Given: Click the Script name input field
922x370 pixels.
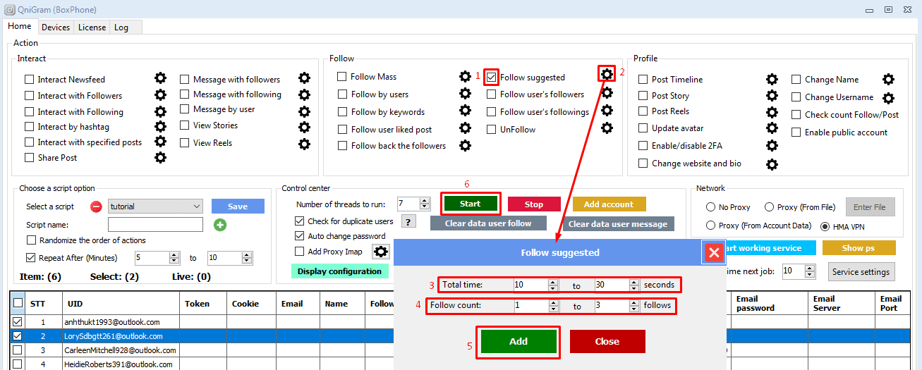Looking at the screenshot, I should pos(155,225).
